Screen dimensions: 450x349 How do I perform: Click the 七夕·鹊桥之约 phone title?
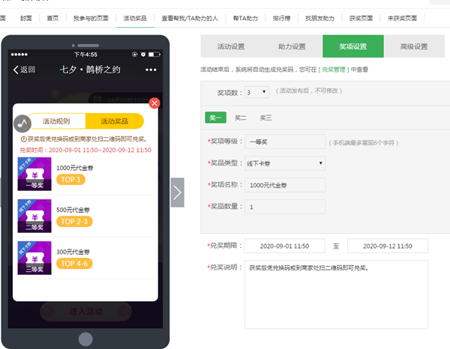(90, 70)
